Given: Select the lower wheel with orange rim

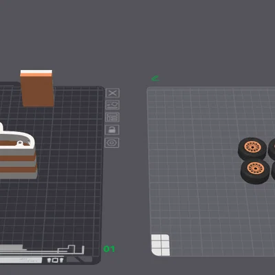Looking at the screenshot, I should coord(255,170).
